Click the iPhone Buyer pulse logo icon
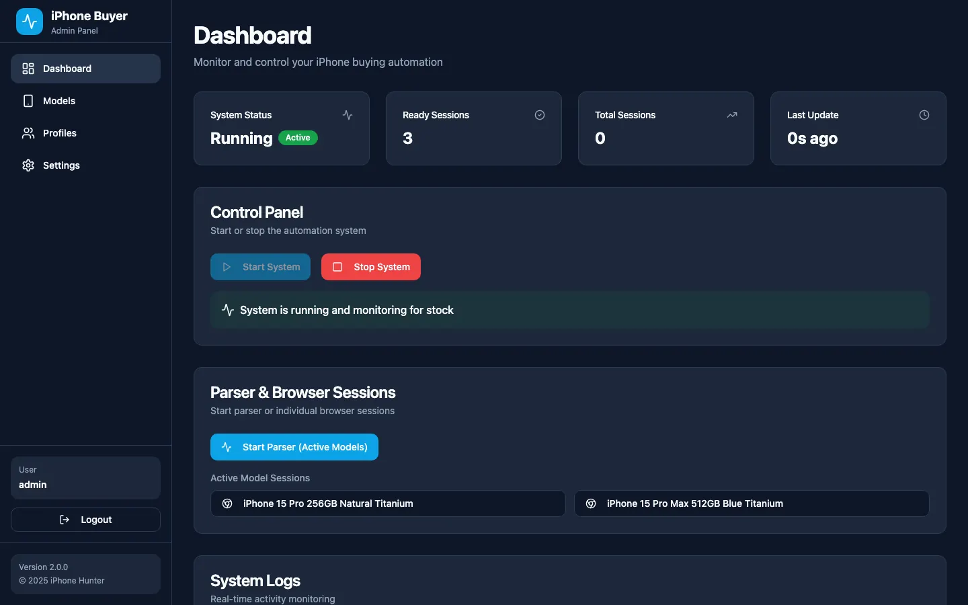This screenshot has height=605, width=968. pos(30,22)
